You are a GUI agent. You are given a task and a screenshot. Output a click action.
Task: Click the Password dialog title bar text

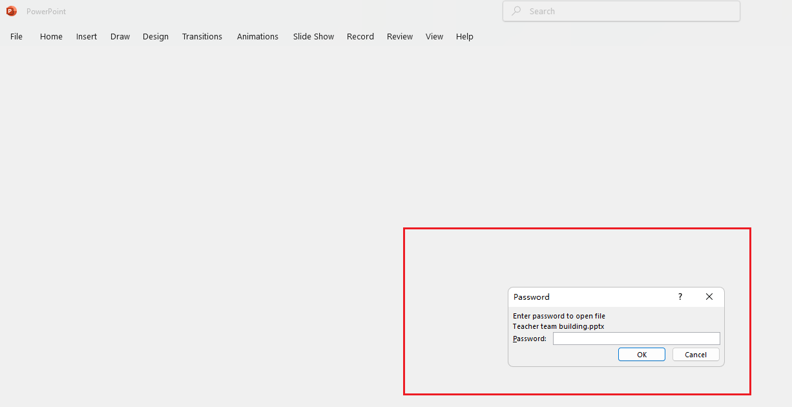[532, 297]
